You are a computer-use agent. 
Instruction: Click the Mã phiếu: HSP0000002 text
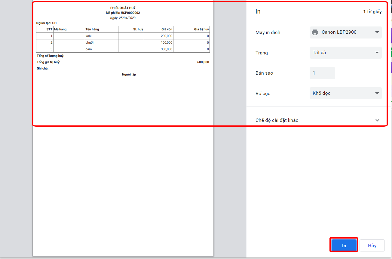(123, 13)
